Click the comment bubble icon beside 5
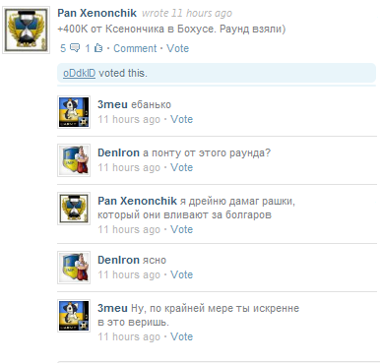Image resolution: width=380 pixels, height=363 pixels. pyautogui.click(x=75, y=48)
